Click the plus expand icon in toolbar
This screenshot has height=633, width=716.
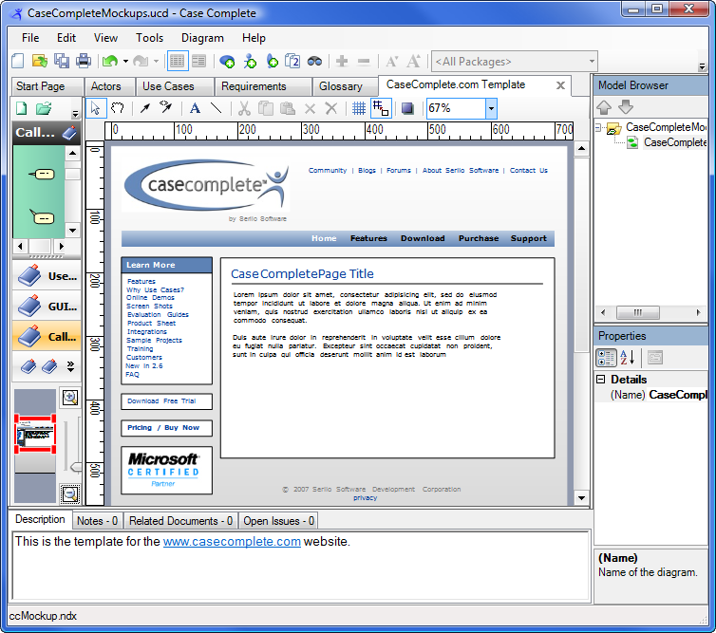pos(342,61)
